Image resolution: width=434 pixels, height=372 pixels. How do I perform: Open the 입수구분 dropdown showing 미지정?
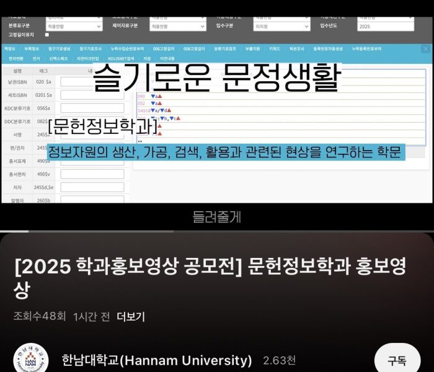coord(281,27)
